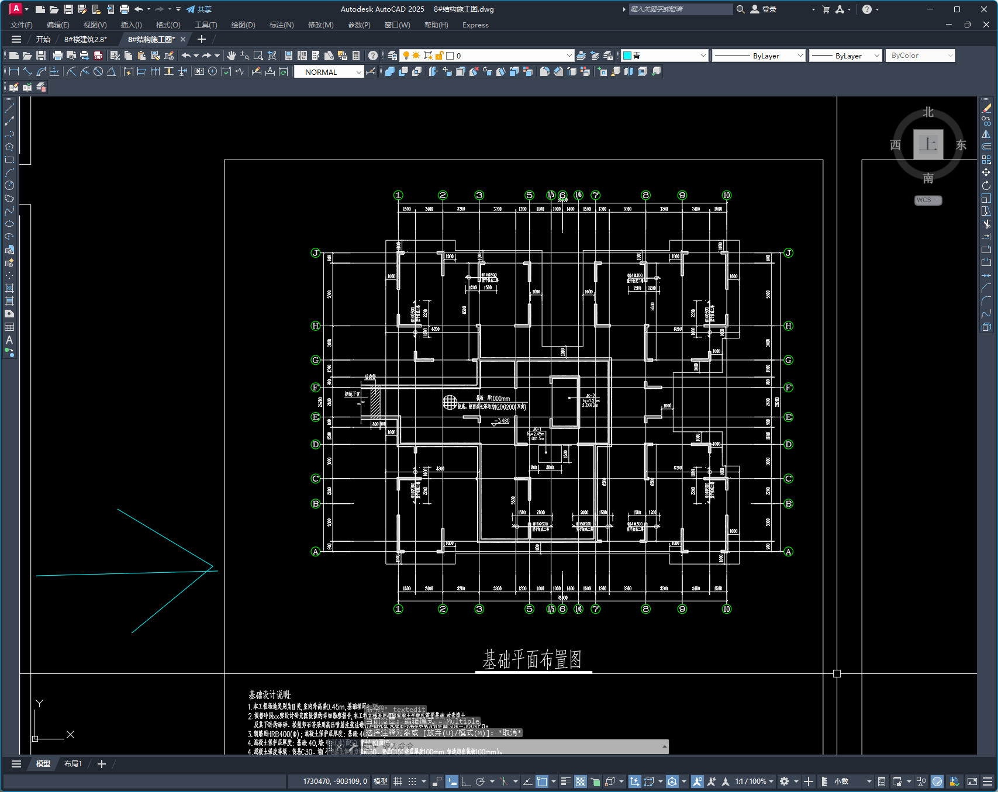This screenshot has height=792, width=998.
Task: Select the Line draw tool
Action: click(x=9, y=108)
